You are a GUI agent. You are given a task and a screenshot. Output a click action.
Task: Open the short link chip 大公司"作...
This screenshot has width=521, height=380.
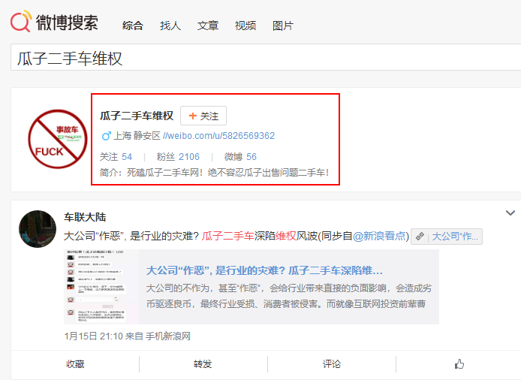coord(447,237)
